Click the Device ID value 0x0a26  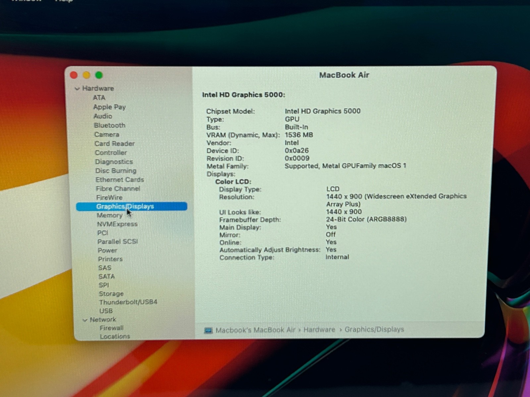point(297,151)
